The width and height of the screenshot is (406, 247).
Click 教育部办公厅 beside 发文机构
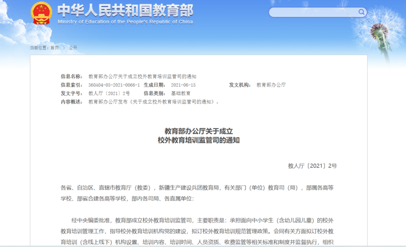[271, 85]
